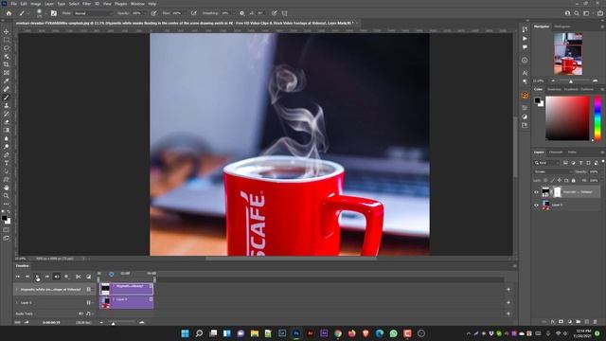Click the search icon at top right
This screenshot has width=606, height=341.
click(577, 13)
